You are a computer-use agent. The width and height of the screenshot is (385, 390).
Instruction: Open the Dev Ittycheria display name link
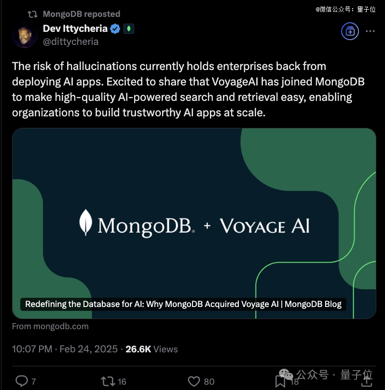pyautogui.click(x=75, y=28)
